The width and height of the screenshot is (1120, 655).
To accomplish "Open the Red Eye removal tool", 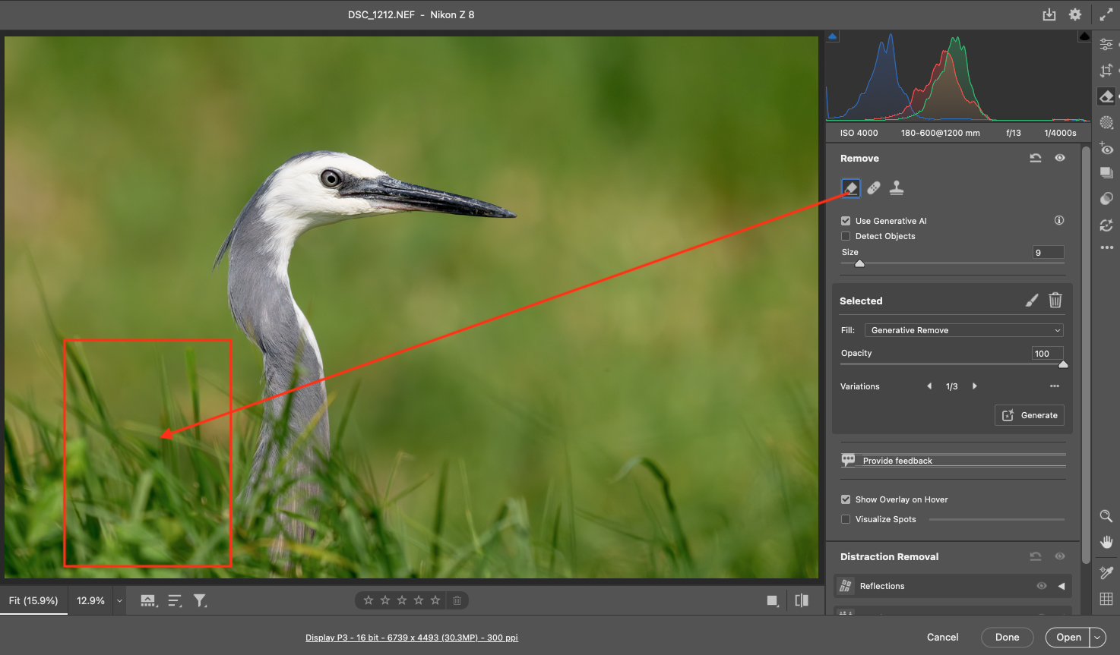I will [x=1106, y=149].
